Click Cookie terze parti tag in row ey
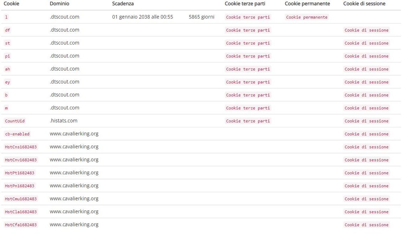Image resolution: width=404 pixels, height=235 pixels. coord(248,82)
